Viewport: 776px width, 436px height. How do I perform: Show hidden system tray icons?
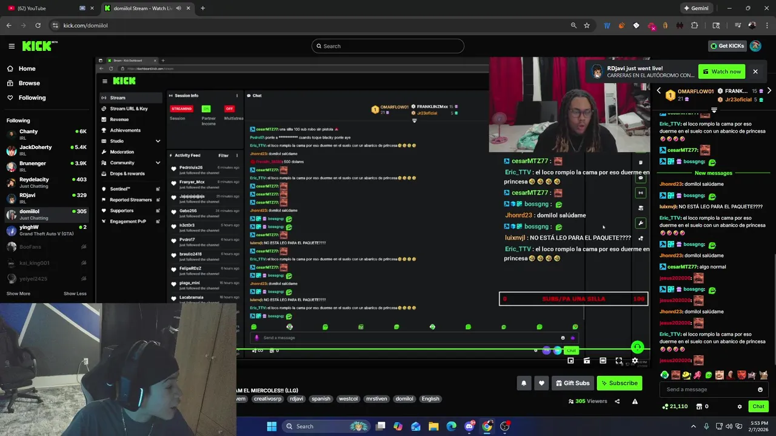pyautogui.click(x=694, y=426)
